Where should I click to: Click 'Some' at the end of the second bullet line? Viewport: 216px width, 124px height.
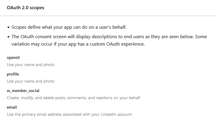[201, 37]
